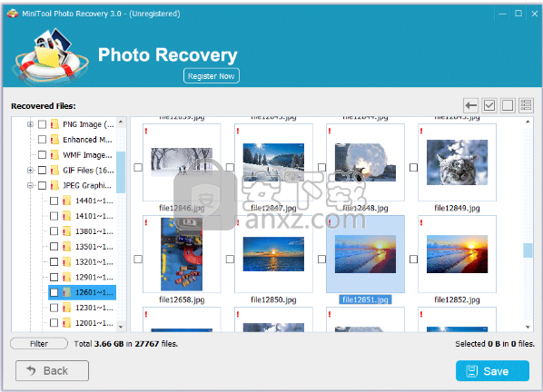Click the JPEG Graphi... folder icon
543x392 pixels.
click(x=54, y=185)
